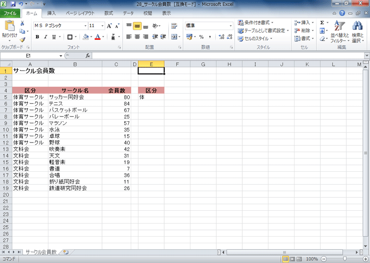Open the ファイル (File) tab
Viewport: 370px width, 263px height.
tap(10, 13)
